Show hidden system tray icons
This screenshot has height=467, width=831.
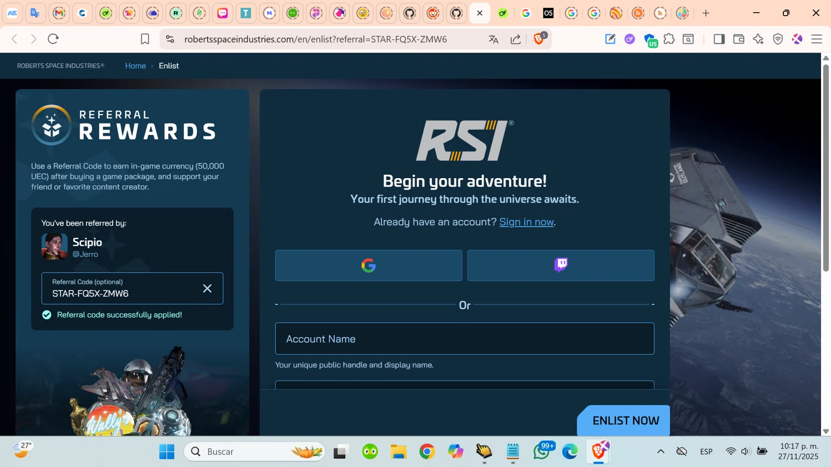click(x=661, y=452)
